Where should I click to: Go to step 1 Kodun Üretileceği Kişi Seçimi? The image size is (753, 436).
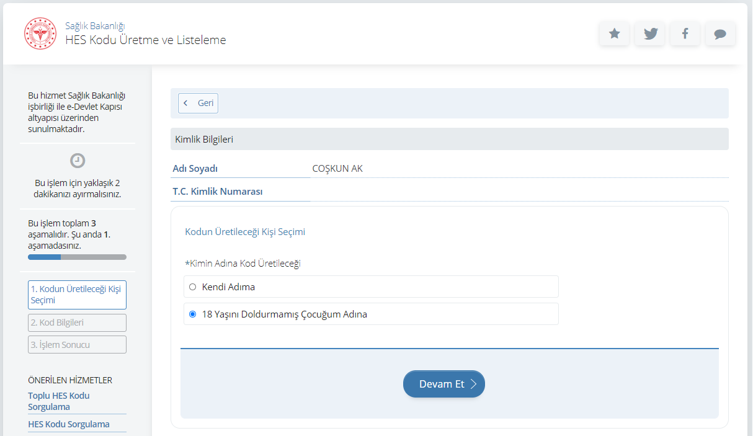77,295
